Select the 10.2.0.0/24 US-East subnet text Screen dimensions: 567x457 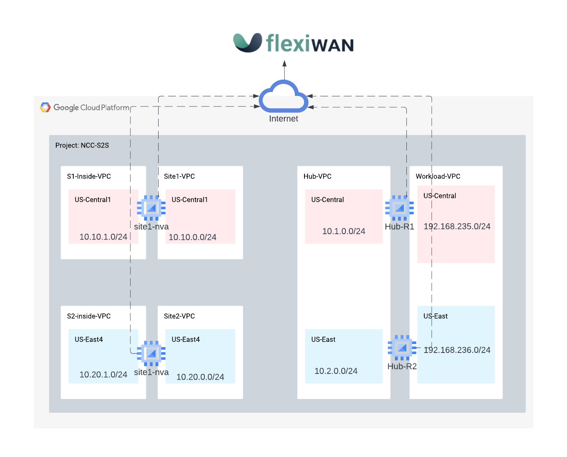click(336, 371)
